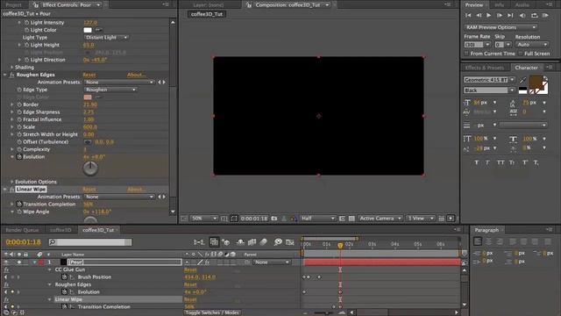This screenshot has height=316, width=561.
Task: Toggle draft 3D in timeline
Action: point(226,242)
